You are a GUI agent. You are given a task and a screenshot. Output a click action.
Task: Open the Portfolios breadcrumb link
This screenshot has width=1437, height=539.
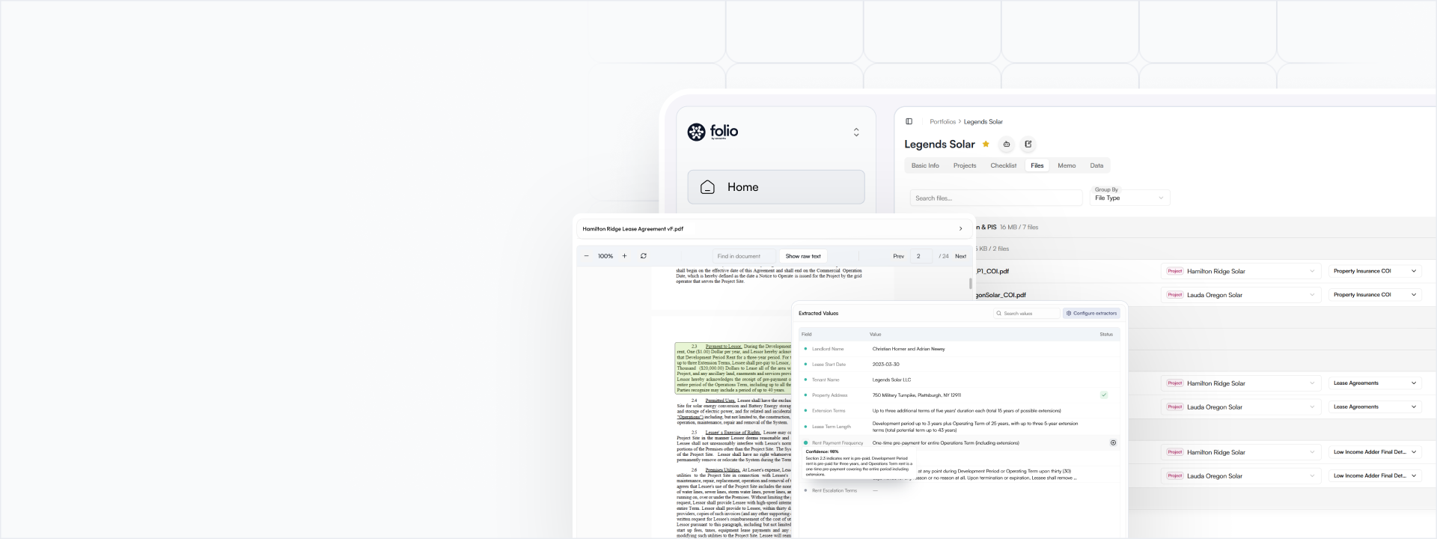click(x=942, y=121)
